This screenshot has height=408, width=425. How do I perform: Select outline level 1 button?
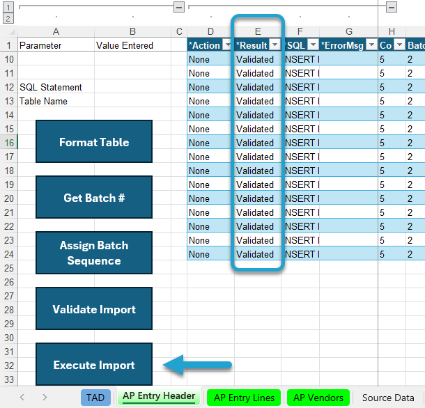[x=8, y=7]
